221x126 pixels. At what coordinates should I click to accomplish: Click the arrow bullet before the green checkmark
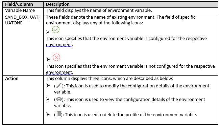point(48,32)
